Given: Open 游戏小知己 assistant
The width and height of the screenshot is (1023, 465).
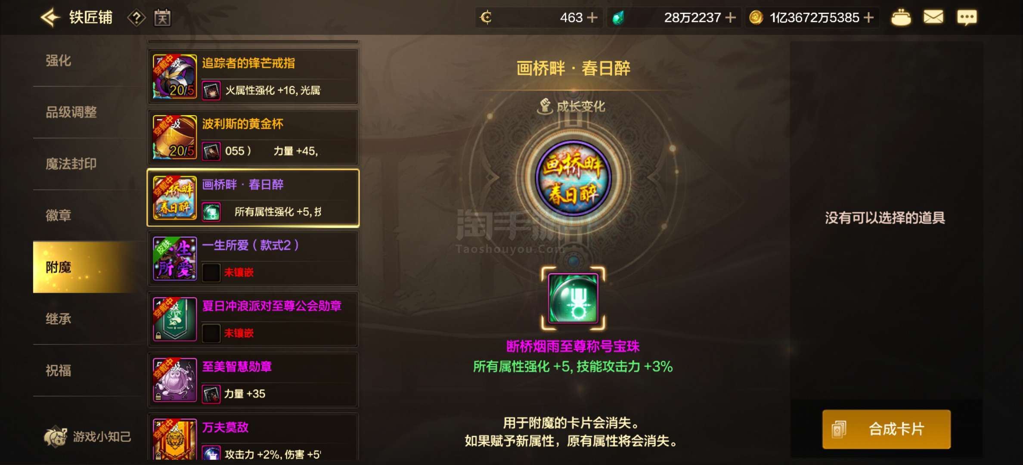Looking at the screenshot, I should click(87, 437).
